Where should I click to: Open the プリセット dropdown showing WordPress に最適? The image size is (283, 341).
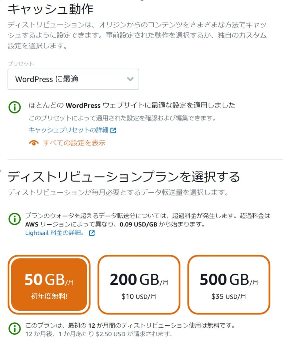pos(73,79)
